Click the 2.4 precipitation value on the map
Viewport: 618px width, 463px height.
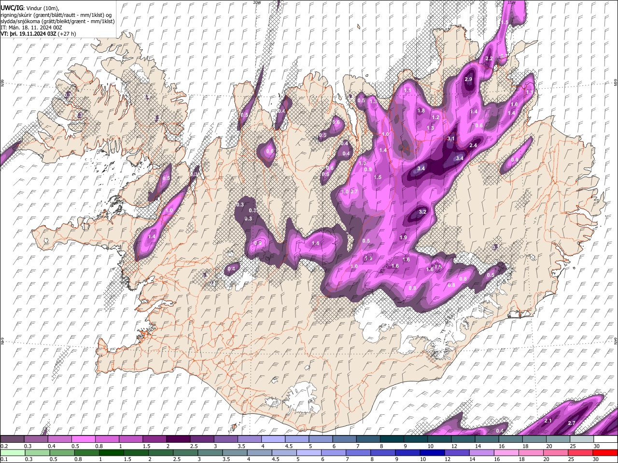tap(473, 146)
